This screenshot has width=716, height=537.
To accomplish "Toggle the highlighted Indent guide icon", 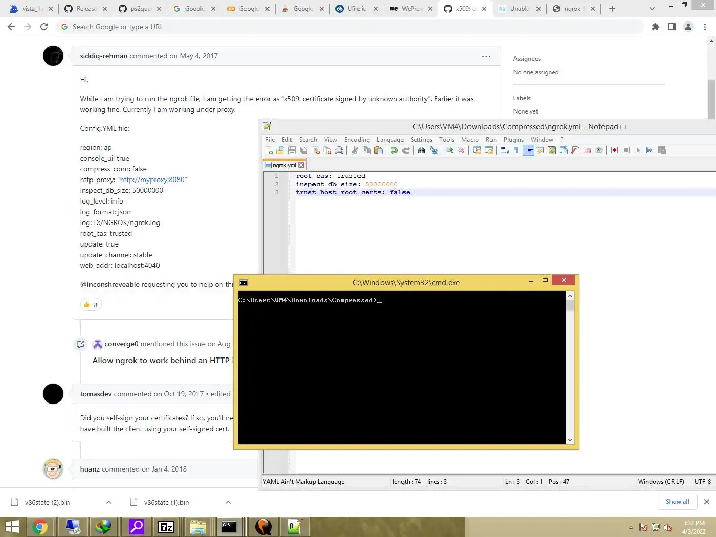I will click(x=528, y=150).
